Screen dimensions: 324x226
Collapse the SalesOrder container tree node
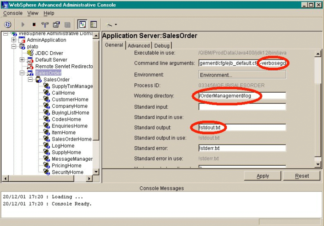point(30,79)
